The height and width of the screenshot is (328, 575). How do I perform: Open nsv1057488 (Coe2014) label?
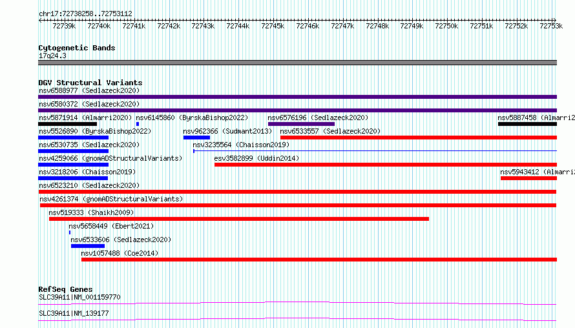point(120,253)
